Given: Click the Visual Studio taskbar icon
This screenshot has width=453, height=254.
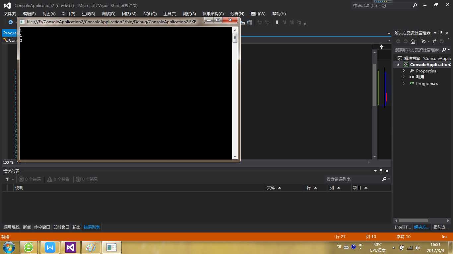Looking at the screenshot, I should 70,247.
